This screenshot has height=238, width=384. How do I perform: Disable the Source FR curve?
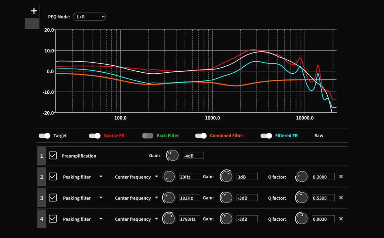pos(95,135)
